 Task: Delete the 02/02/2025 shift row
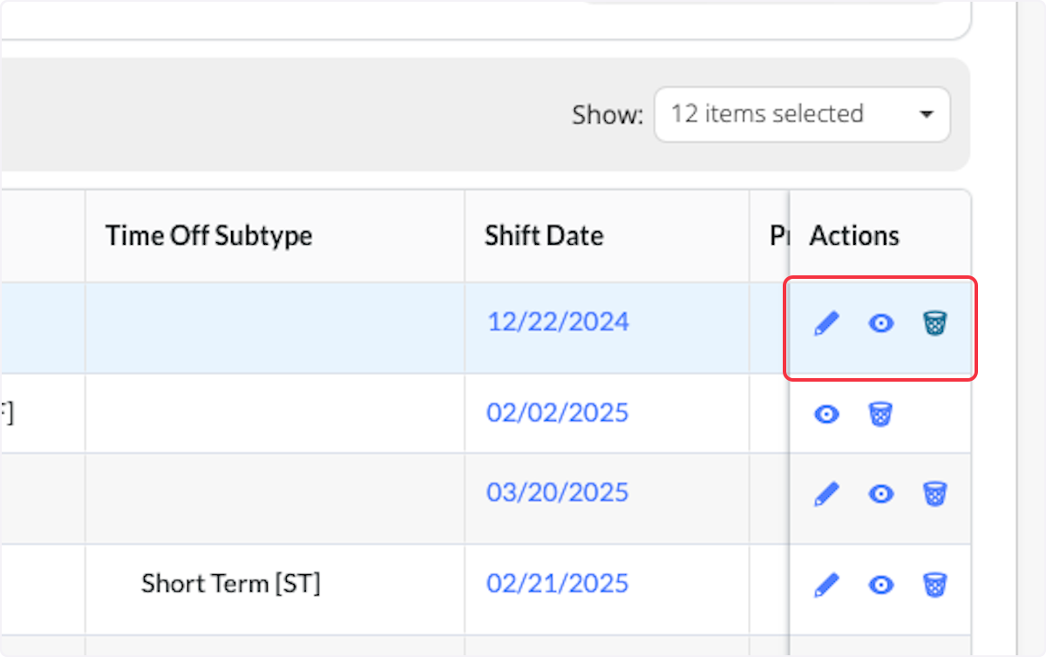(x=880, y=415)
